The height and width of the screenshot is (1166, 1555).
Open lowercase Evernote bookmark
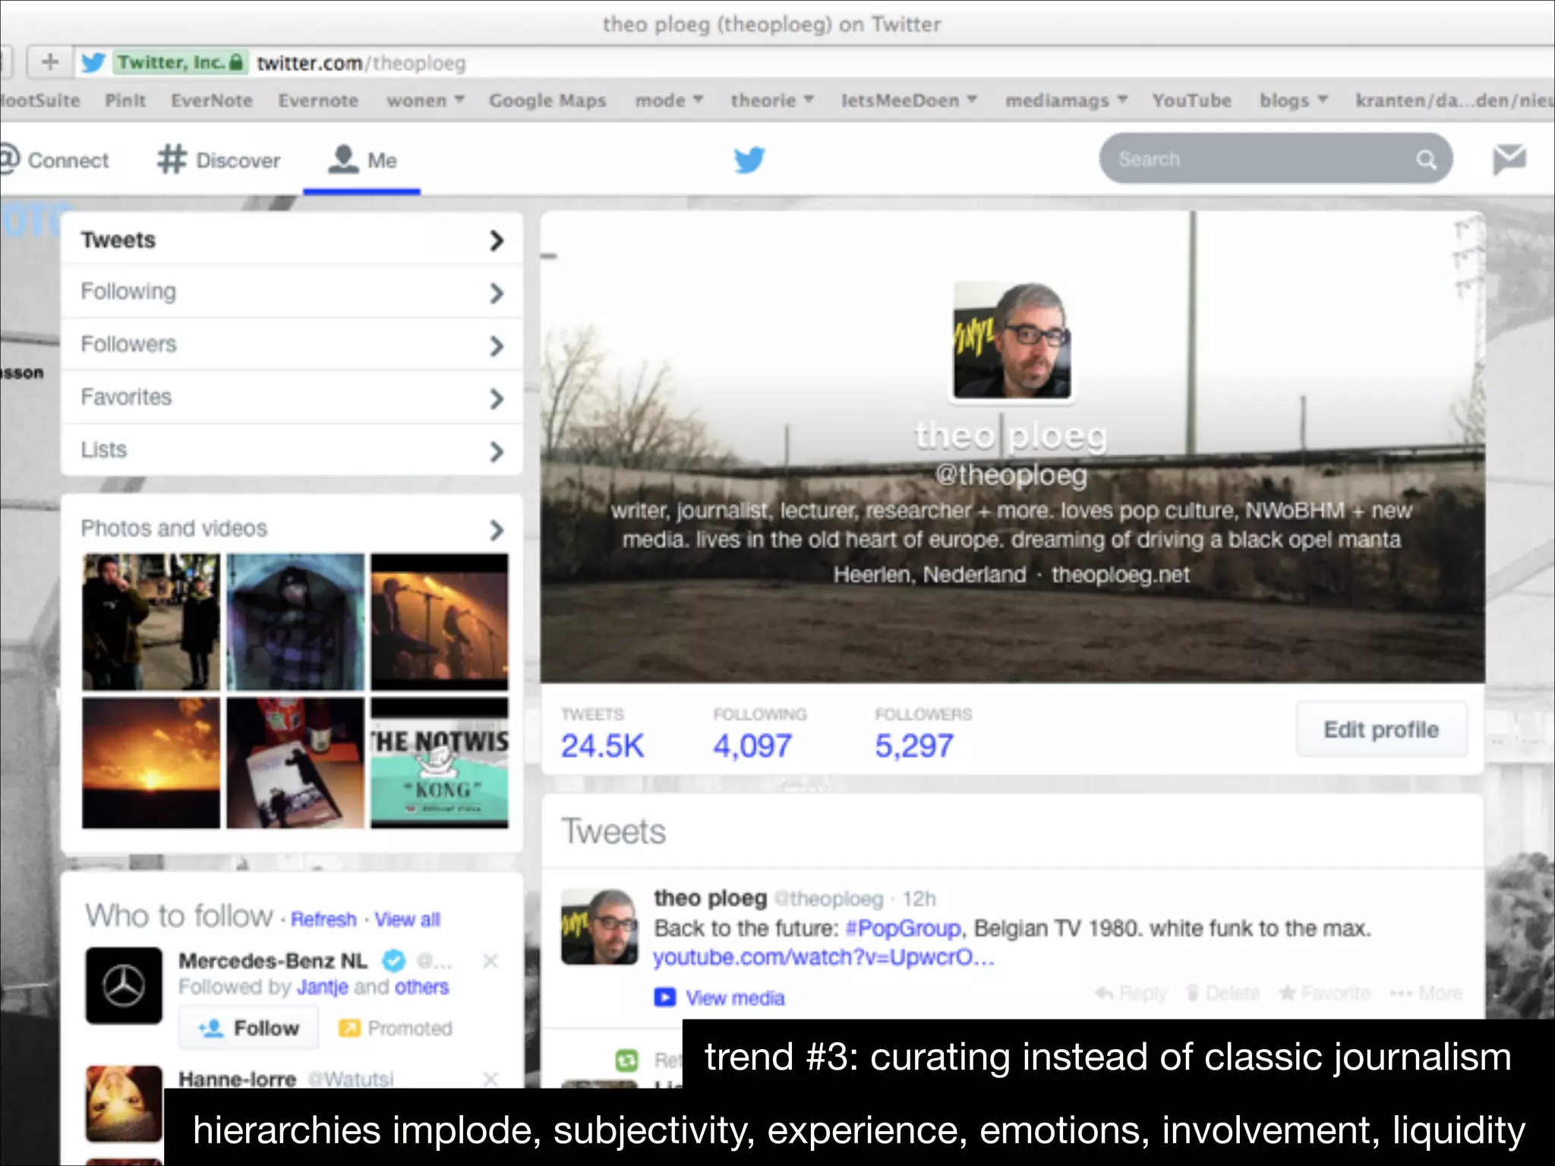point(318,100)
